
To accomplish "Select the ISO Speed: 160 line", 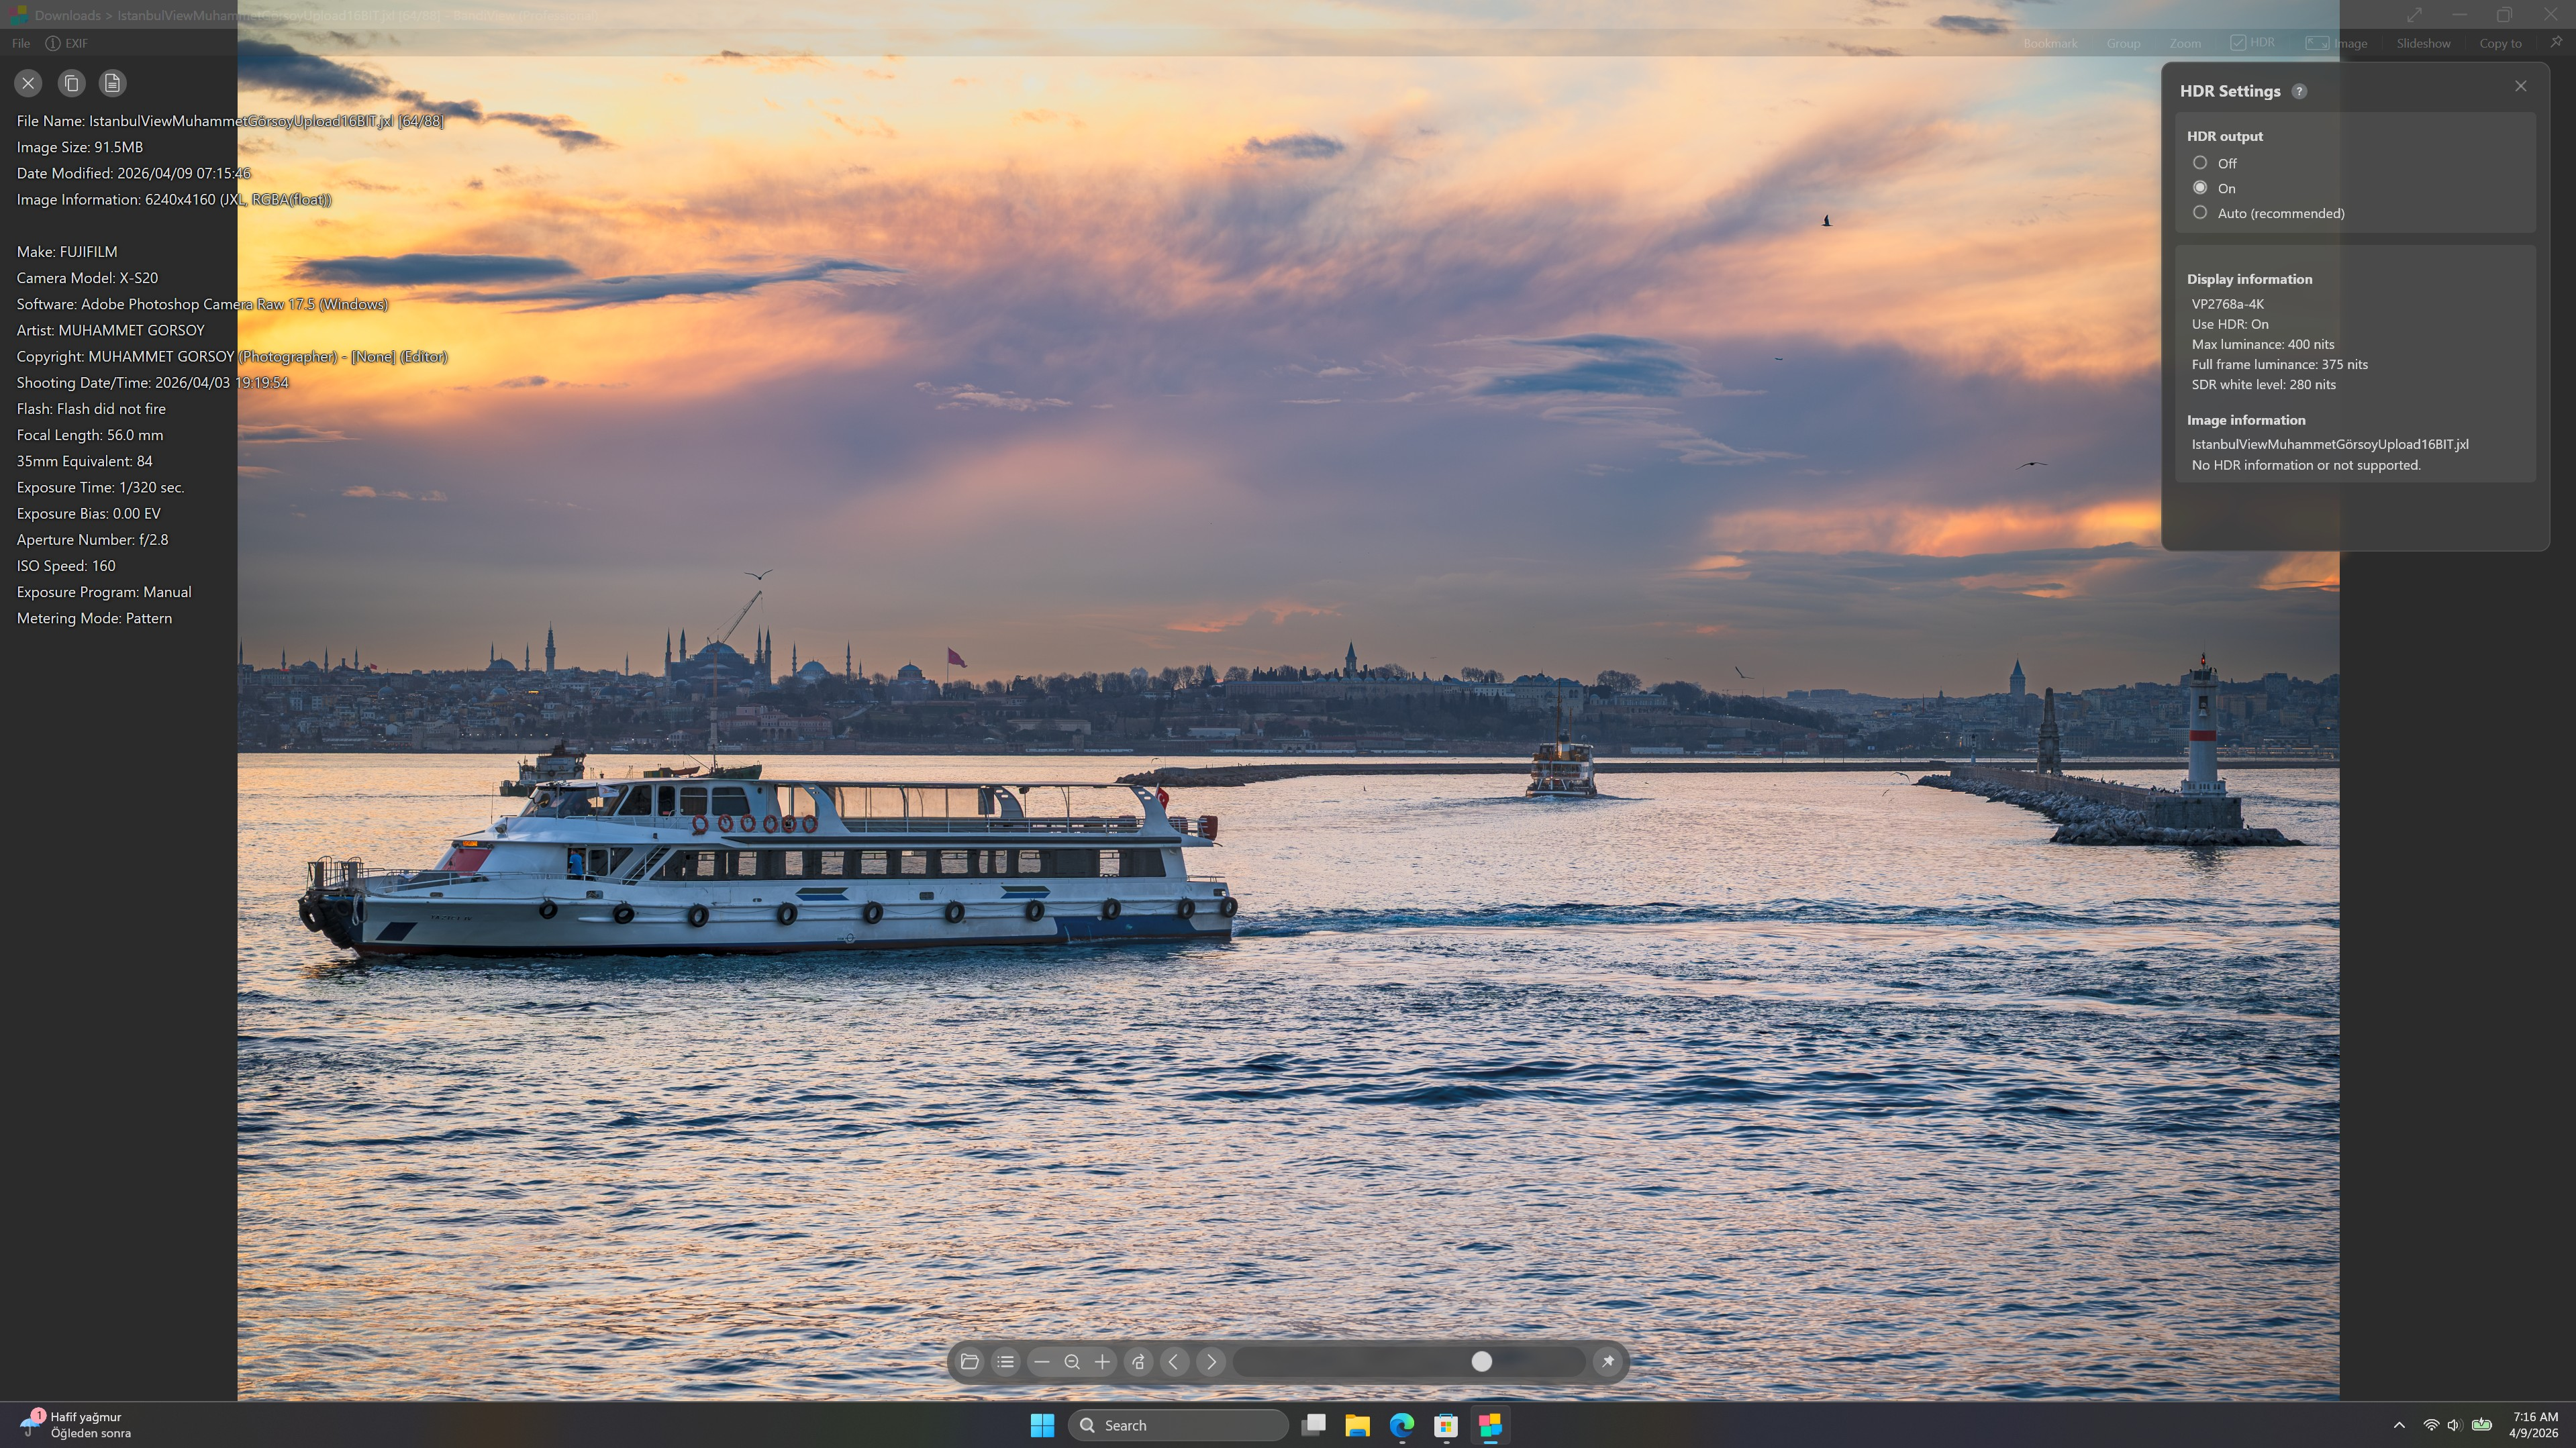I will 66,566.
